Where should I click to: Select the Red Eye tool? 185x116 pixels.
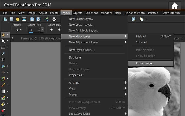(x=3, y=72)
